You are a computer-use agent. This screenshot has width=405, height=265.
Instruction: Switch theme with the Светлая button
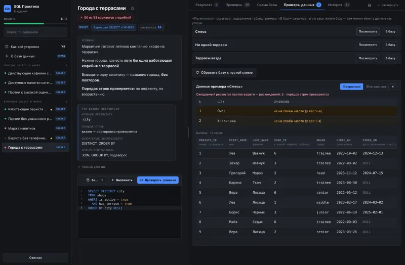coord(35,257)
